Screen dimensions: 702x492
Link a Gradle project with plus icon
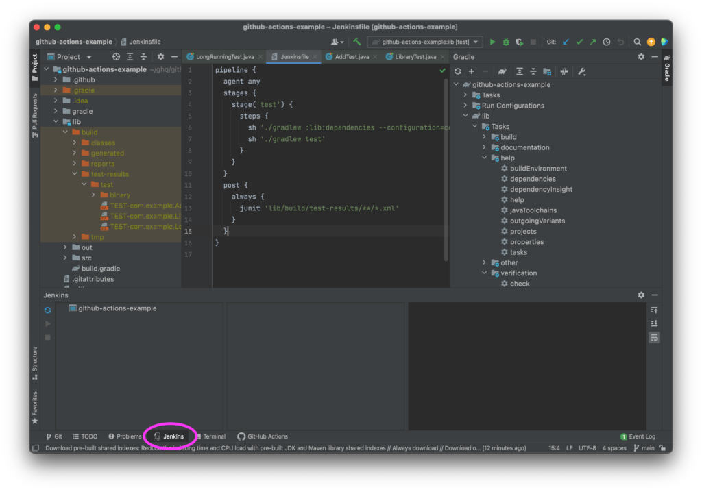(x=472, y=71)
